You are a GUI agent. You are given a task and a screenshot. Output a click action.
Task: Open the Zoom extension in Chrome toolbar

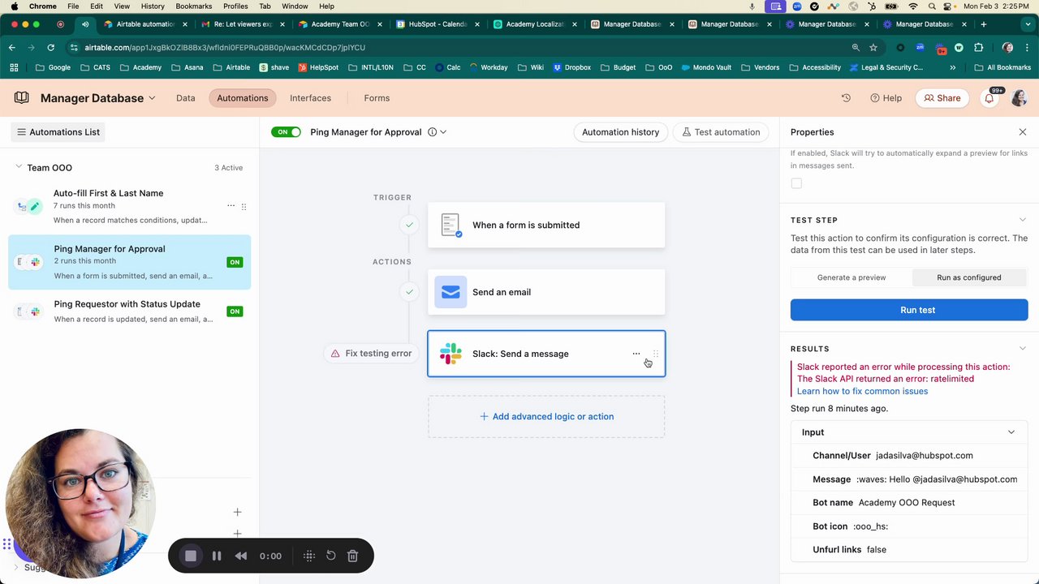(x=920, y=47)
